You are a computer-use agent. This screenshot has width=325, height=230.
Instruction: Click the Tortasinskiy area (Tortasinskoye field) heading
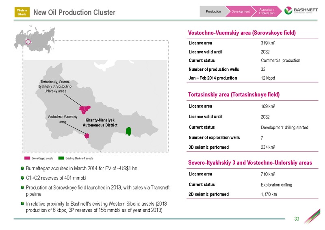coord(234,95)
